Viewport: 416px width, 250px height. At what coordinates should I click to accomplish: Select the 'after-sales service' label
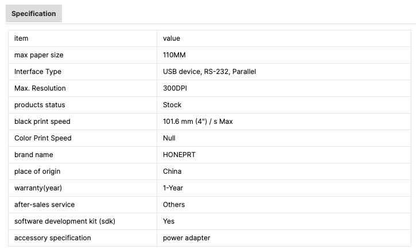pos(45,205)
